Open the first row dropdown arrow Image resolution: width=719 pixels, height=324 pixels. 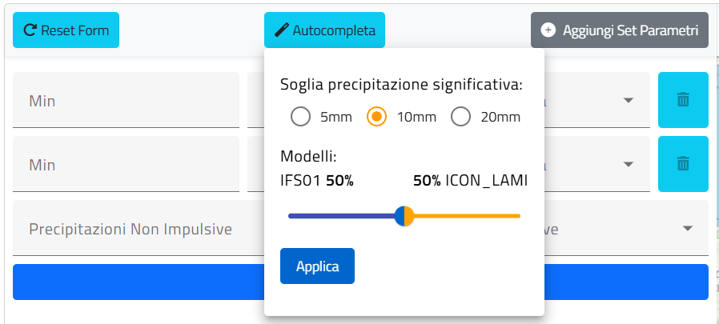(x=629, y=101)
